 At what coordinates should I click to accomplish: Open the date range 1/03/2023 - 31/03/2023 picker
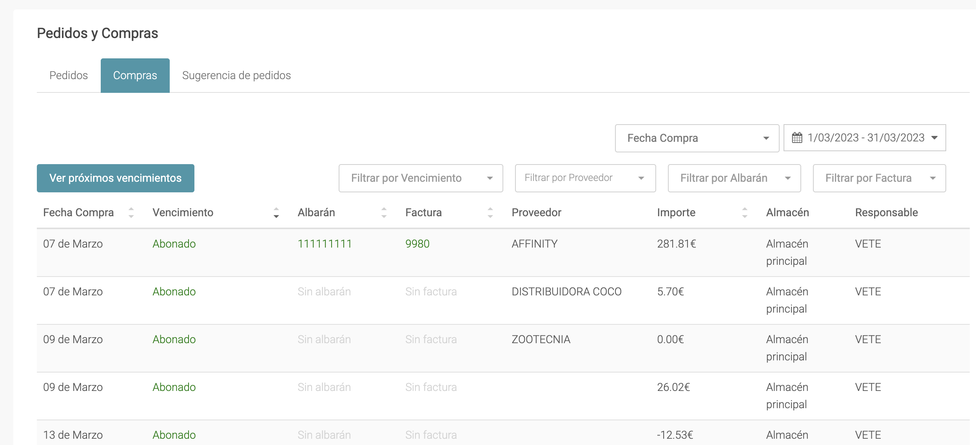[x=865, y=138]
